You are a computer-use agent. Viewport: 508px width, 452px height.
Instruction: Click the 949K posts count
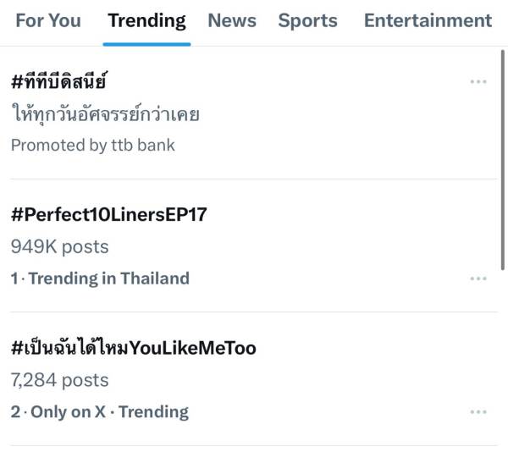point(59,247)
